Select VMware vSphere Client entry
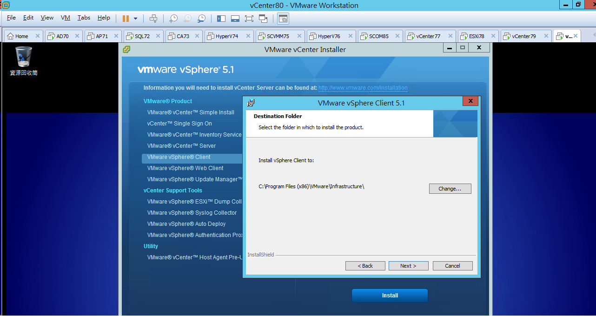596x316 pixels. pyautogui.click(x=192, y=158)
